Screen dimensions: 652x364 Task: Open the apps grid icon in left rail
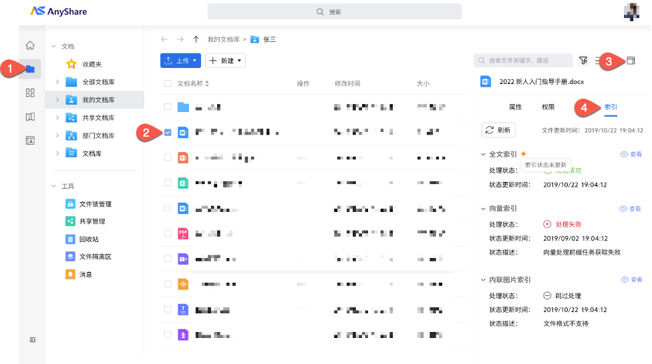(x=30, y=93)
